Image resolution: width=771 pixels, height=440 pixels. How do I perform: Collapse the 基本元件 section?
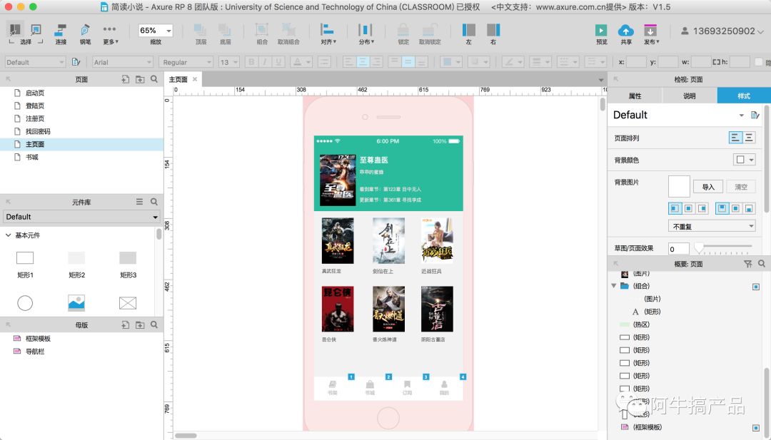click(x=9, y=235)
